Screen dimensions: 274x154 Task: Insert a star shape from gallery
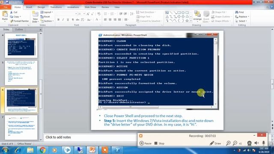coord(187,21)
